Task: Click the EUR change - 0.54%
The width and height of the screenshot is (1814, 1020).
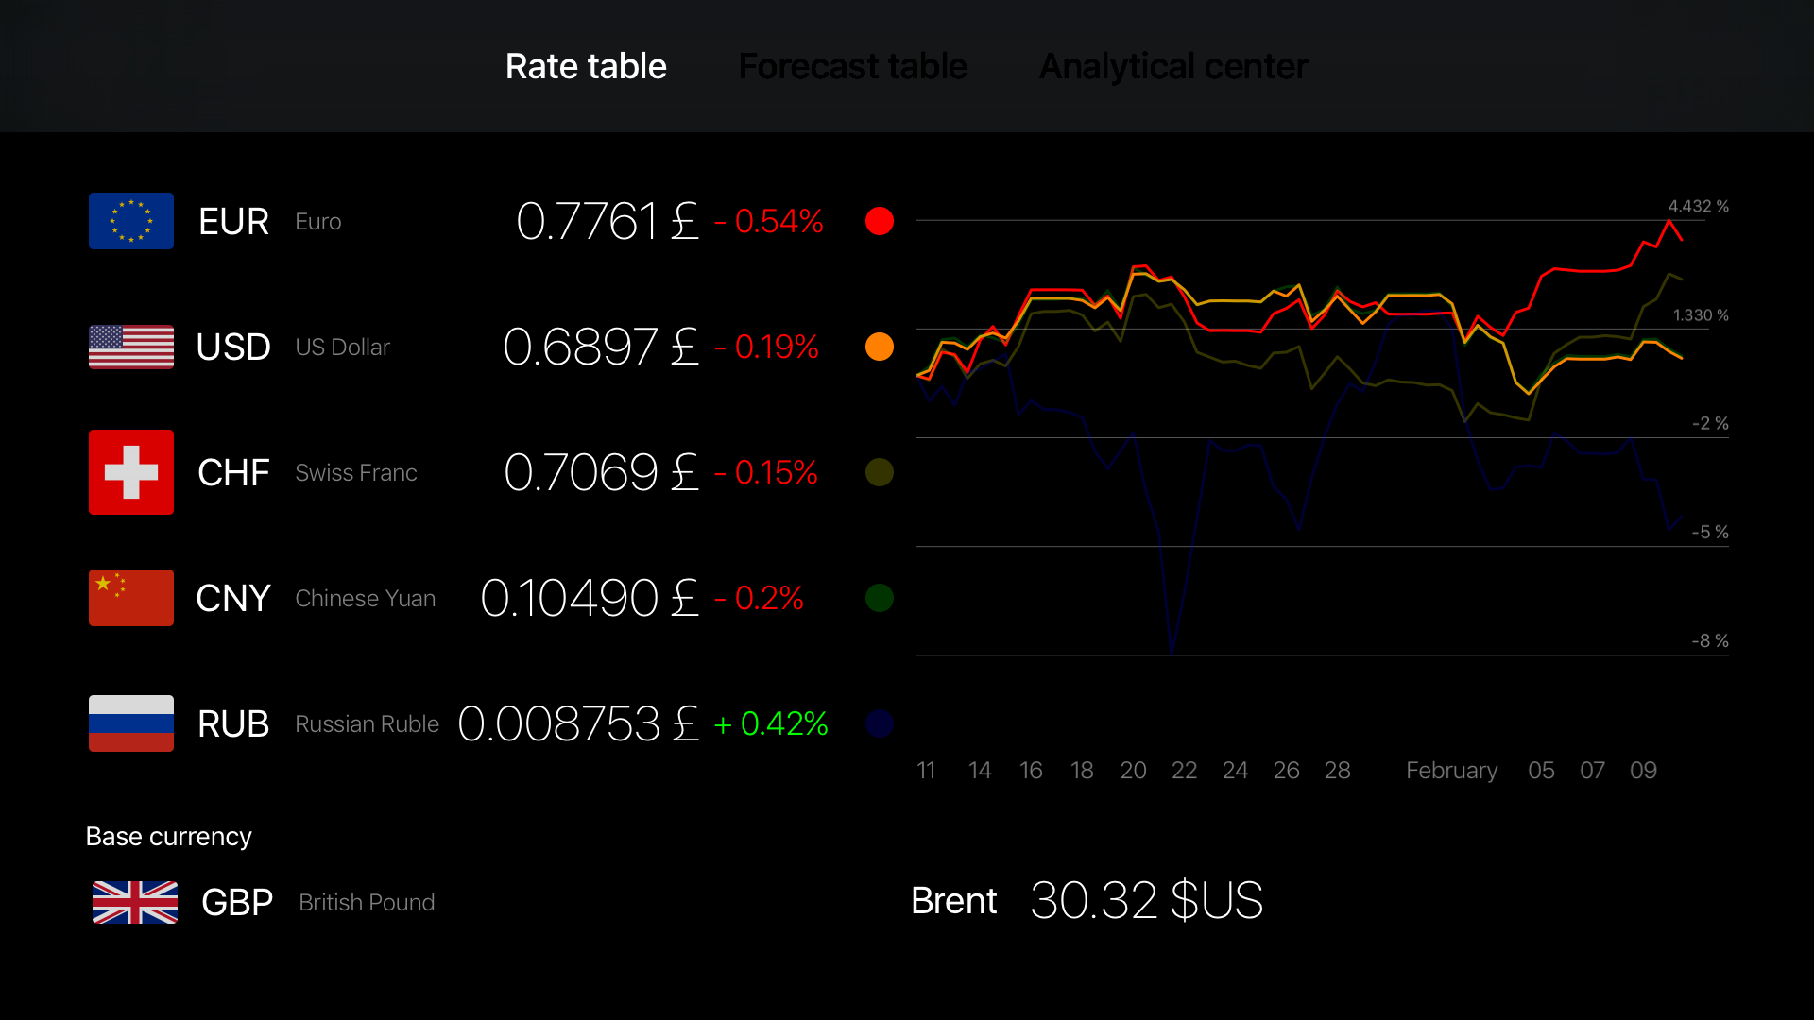Action: 769,221
